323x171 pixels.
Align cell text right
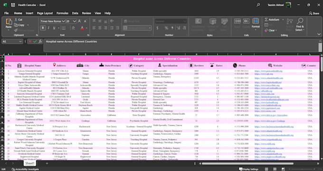click(x=105, y=28)
